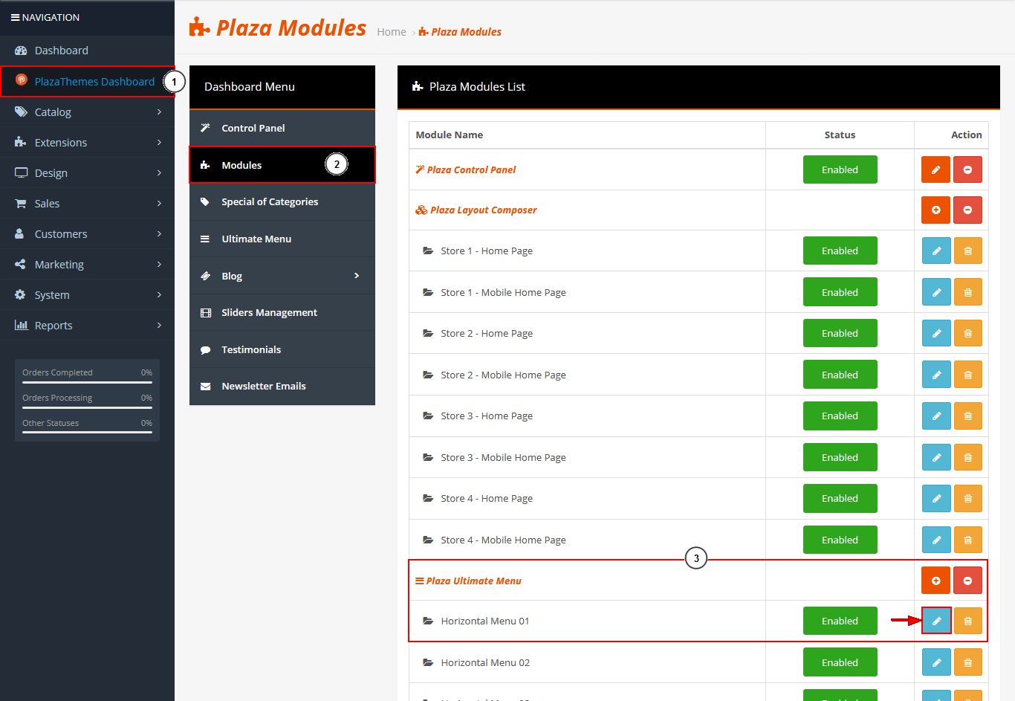Image resolution: width=1015 pixels, height=701 pixels.
Task: Toggle Enabled status of Store 1 - Home Page
Action: pos(840,251)
